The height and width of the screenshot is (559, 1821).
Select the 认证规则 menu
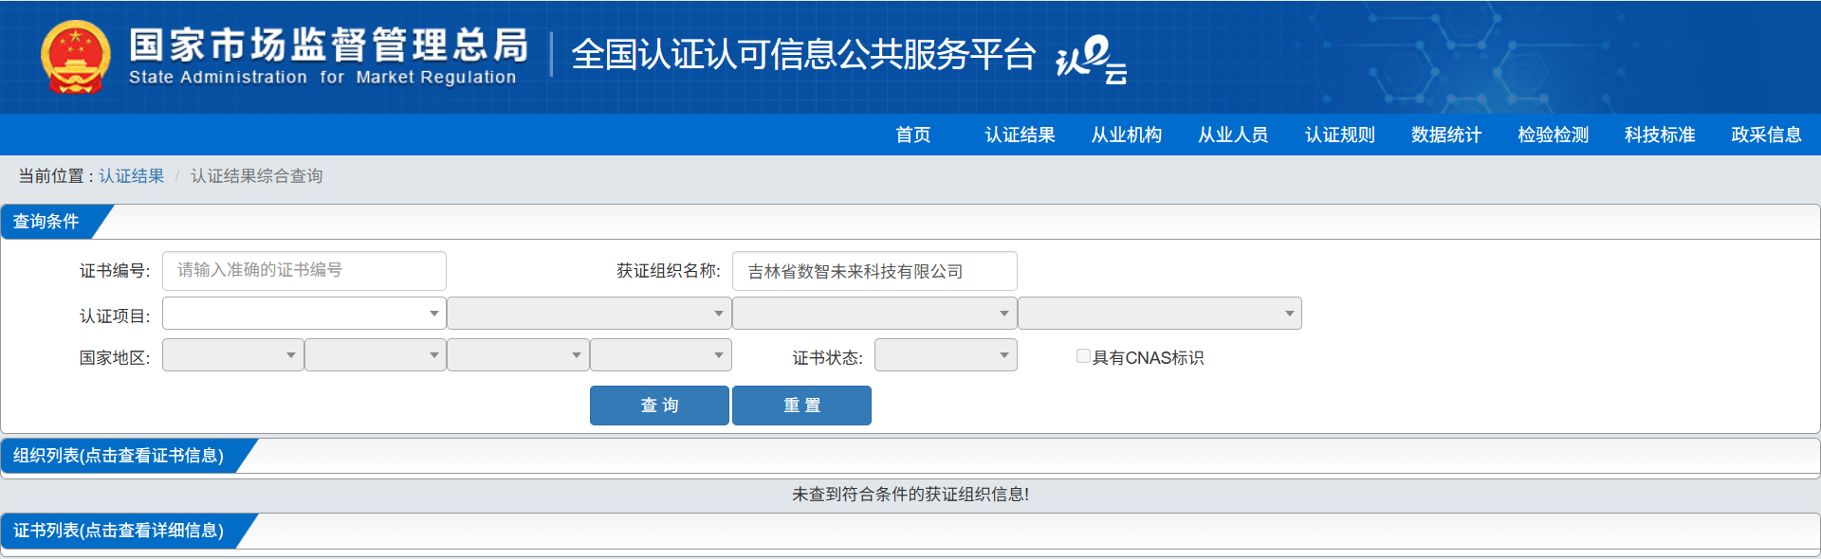tap(1340, 135)
